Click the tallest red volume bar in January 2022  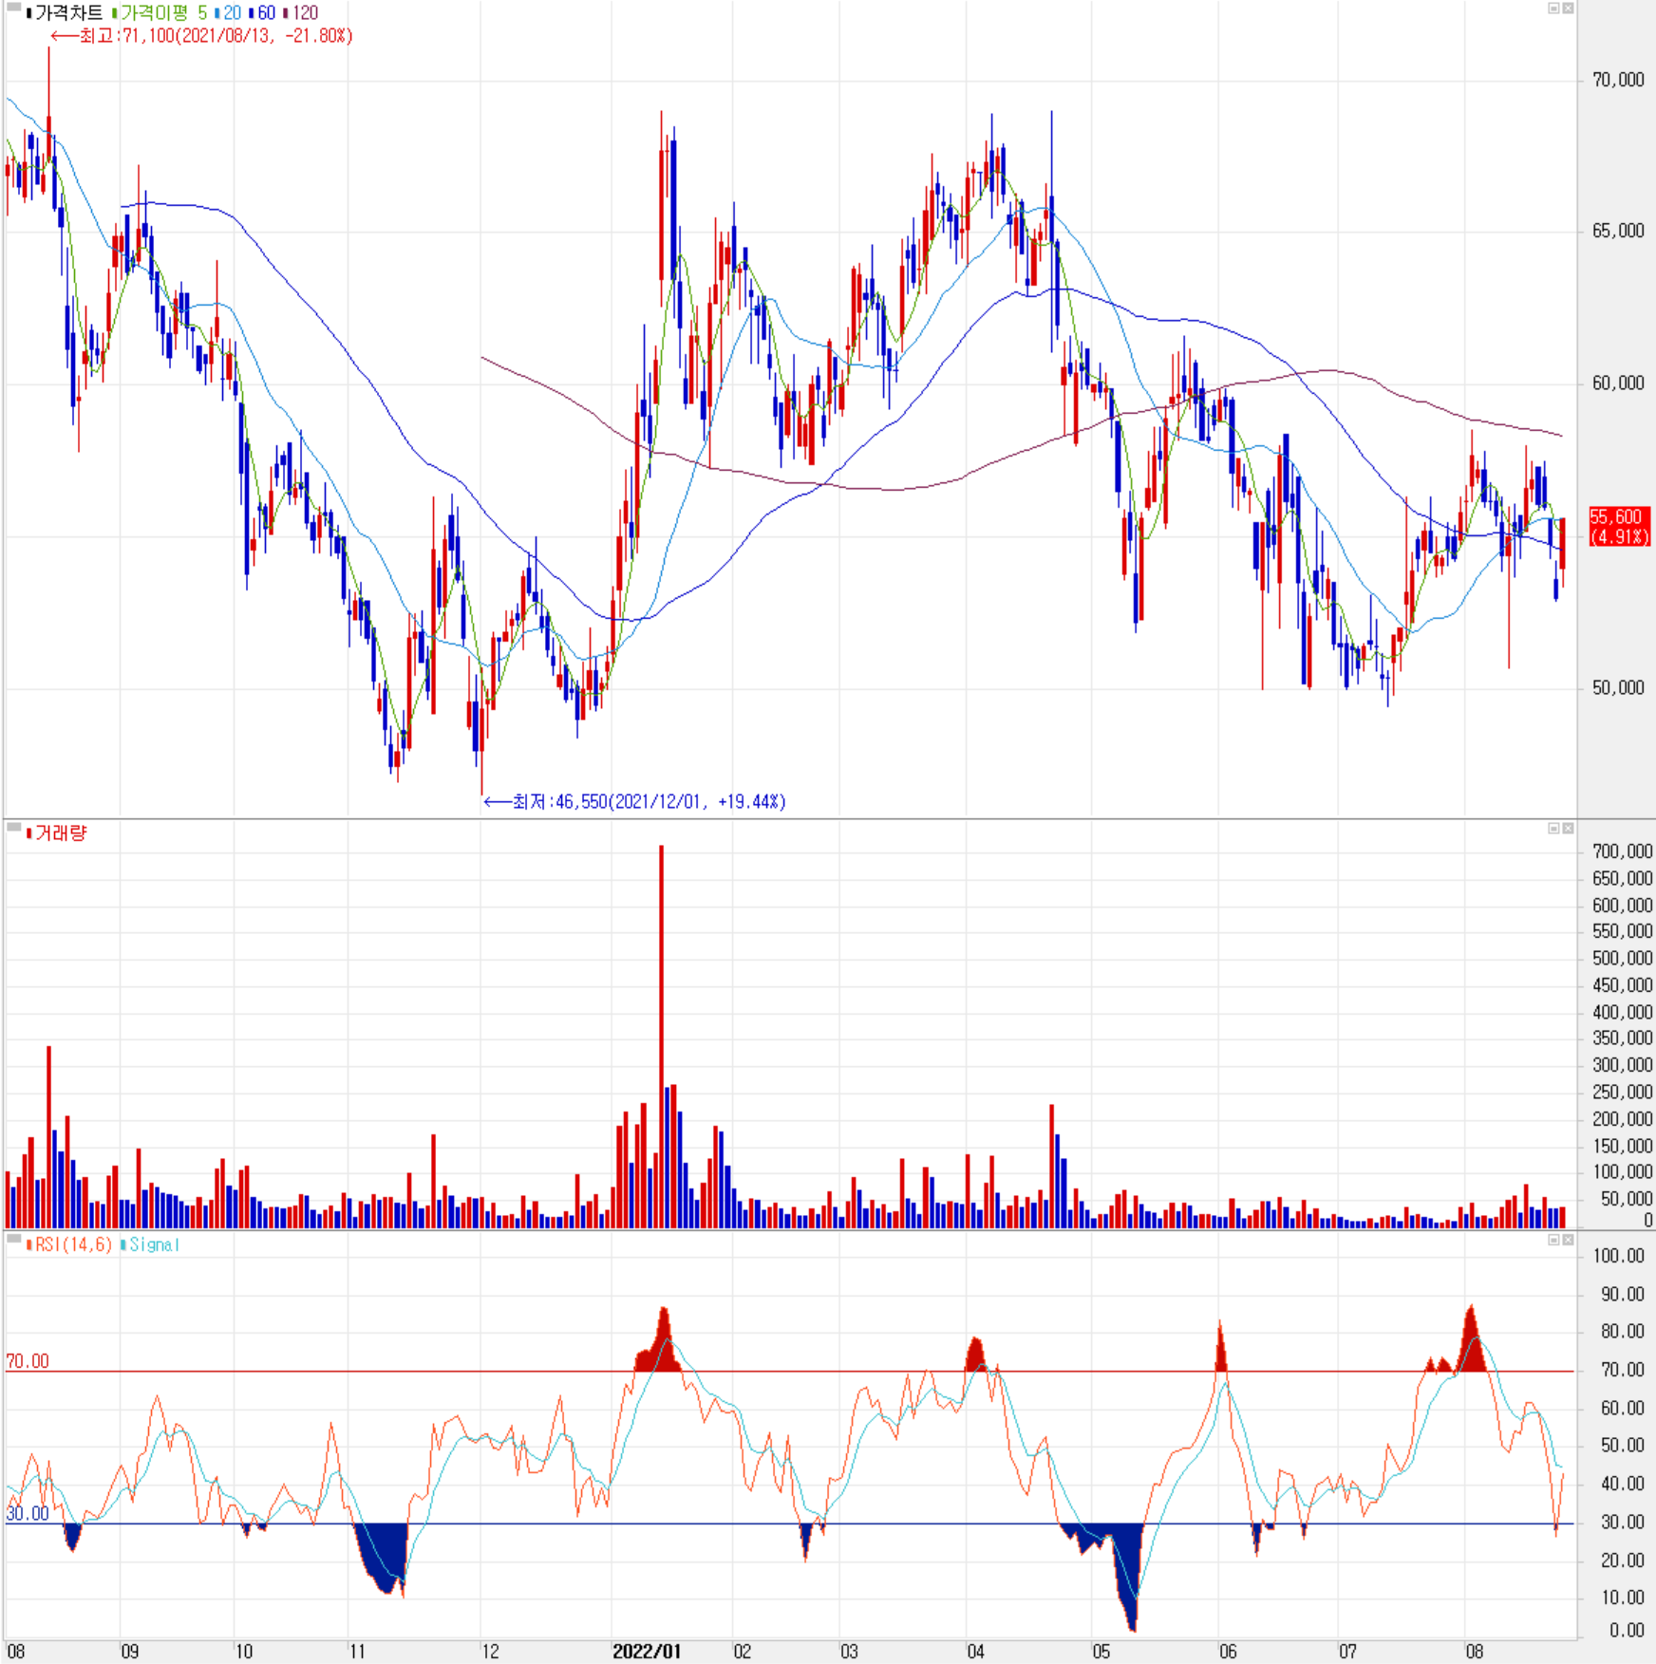[662, 1037]
